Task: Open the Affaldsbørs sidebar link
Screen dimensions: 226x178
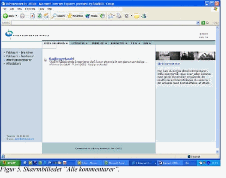Action: tap(13, 64)
